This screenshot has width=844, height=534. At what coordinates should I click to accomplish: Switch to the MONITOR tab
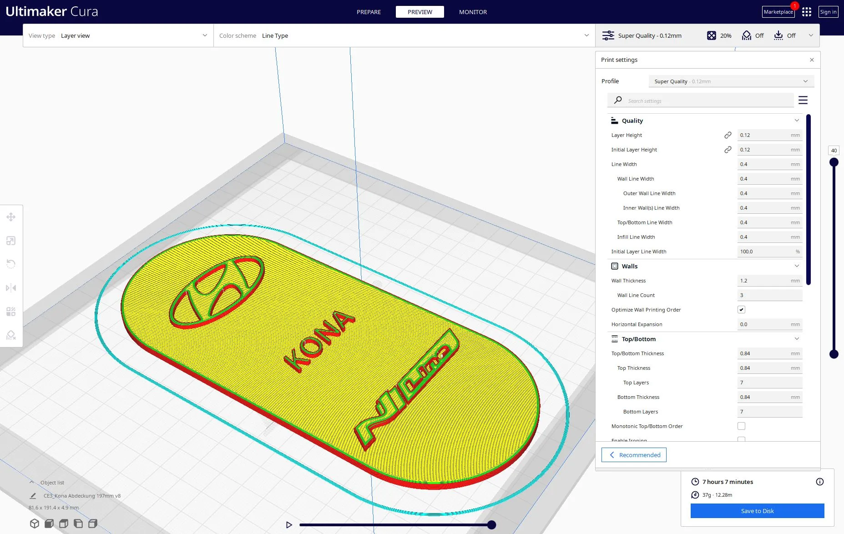coord(473,12)
